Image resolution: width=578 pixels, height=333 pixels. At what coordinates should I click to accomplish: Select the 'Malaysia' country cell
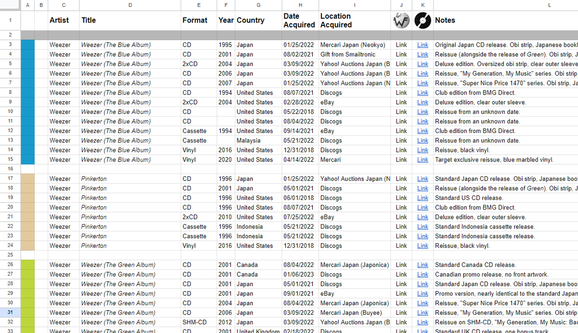[259, 140]
